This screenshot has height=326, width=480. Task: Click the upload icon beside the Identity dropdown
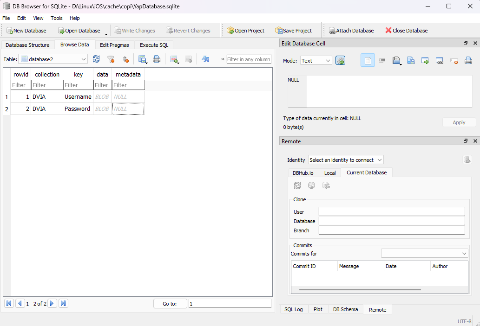coord(467,160)
